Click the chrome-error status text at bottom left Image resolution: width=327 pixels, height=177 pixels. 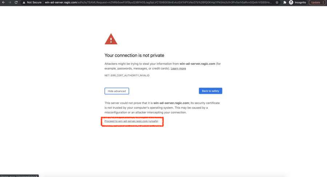pos(19,176)
